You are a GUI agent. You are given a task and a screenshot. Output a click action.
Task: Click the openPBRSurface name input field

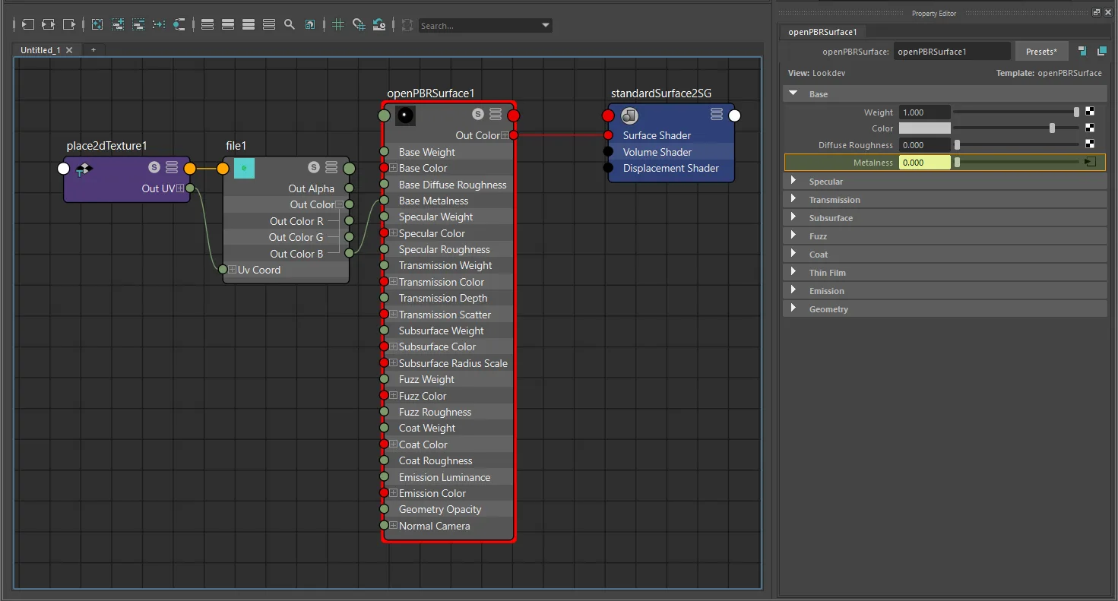(952, 52)
